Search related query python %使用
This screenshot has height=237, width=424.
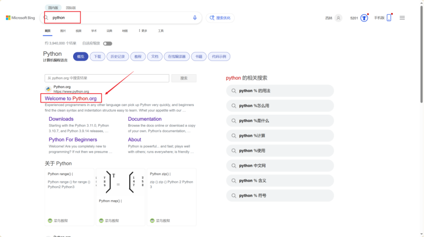coord(280,150)
